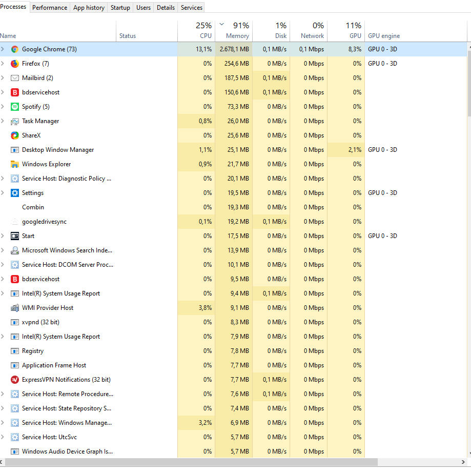This screenshot has width=471, height=471.
Task: Sort processes by Disk column
Action: pyautogui.click(x=271, y=31)
